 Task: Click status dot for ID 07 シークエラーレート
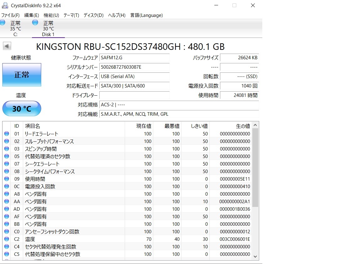[7, 164]
